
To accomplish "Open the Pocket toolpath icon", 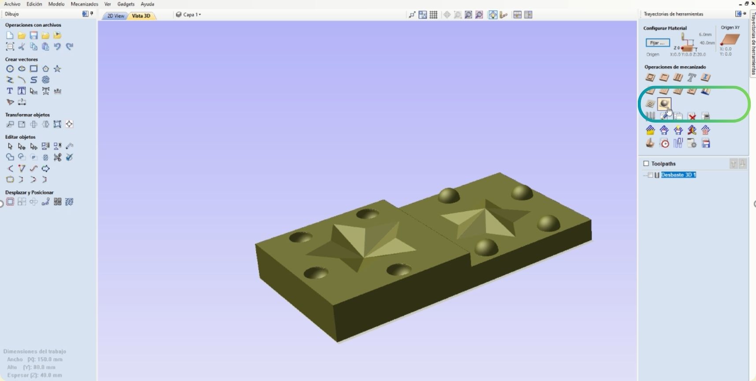I will click(x=664, y=78).
